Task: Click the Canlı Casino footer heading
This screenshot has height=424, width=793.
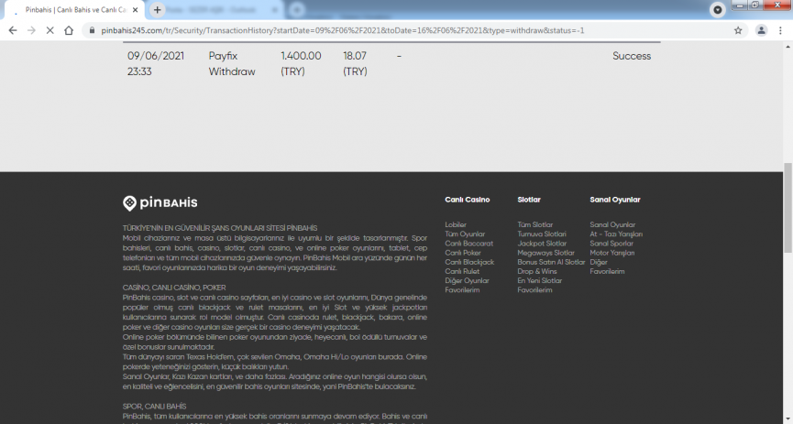Action: (x=468, y=200)
